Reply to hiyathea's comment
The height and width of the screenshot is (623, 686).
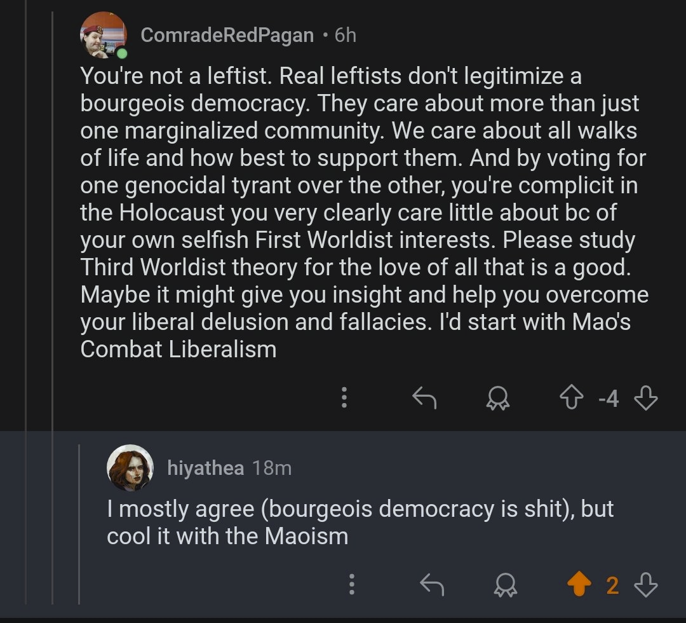point(432,585)
